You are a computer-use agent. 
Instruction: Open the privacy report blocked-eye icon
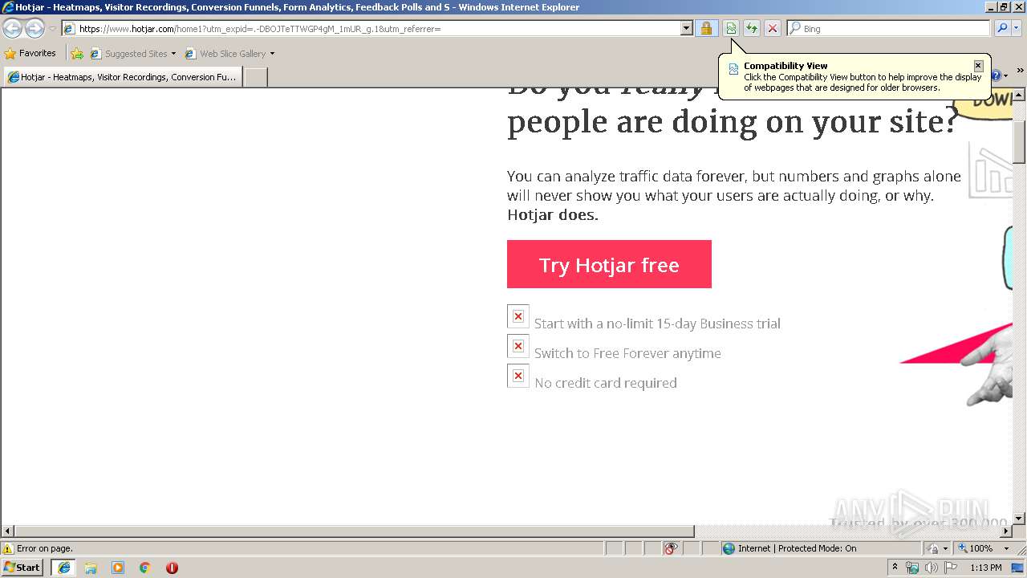point(672,549)
